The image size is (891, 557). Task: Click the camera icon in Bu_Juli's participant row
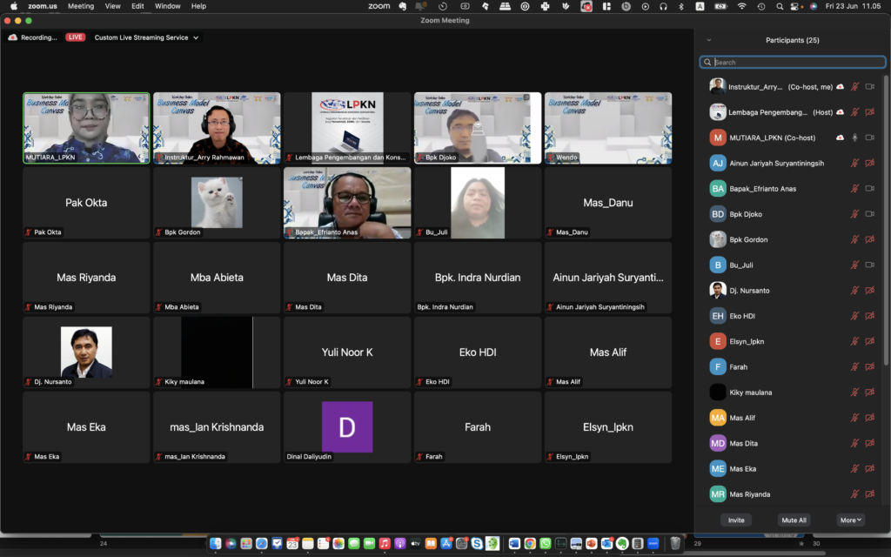click(869, 265)
